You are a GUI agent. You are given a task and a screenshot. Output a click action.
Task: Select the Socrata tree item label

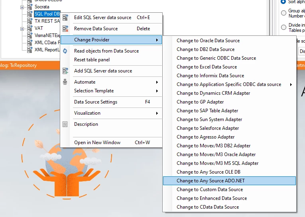click(x=42, y=7)
